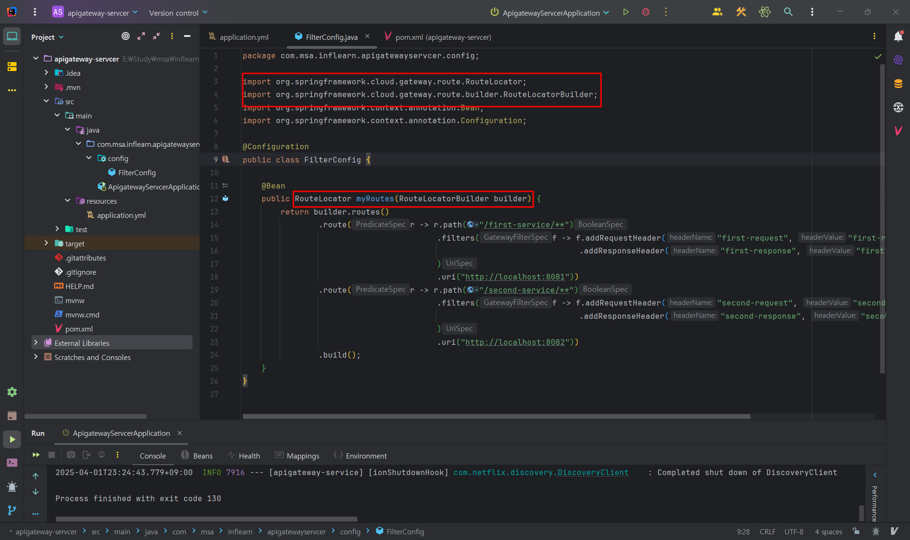
Task: Switch to the application.yml editor tab
Action: [244, 37]
